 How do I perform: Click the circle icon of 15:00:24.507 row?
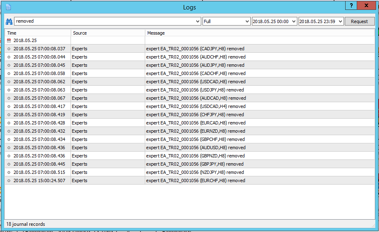point(9,180)
